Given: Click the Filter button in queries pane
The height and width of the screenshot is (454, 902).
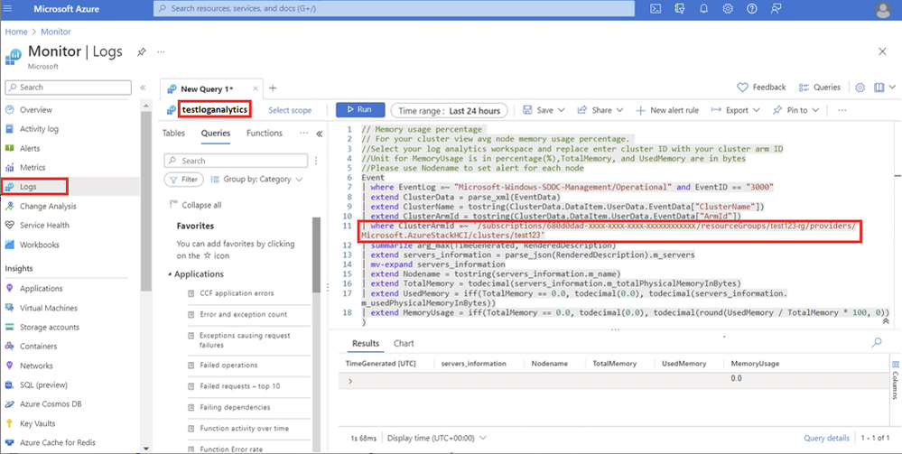Looking at the screenshot, I should pyautogui.click(x=184, y=180).
